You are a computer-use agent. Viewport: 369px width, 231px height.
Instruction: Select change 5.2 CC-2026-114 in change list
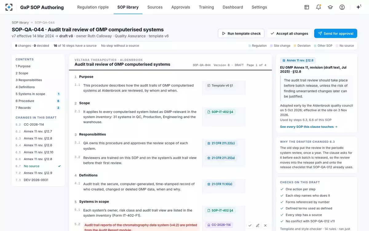[38, 124]
